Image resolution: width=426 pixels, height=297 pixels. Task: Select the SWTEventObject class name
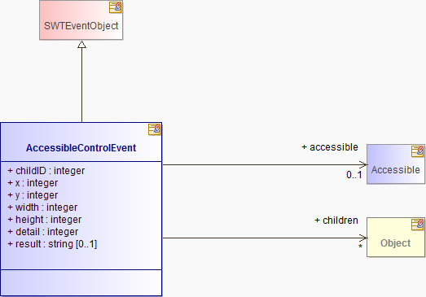tap(81, 26)
